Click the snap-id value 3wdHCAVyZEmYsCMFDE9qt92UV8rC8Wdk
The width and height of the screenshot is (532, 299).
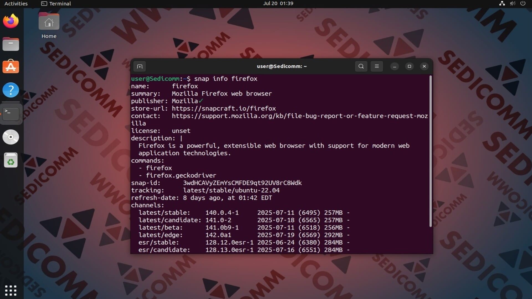pos(242,183)
